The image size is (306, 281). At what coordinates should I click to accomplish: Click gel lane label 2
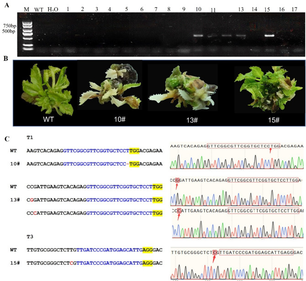[x=82, y=9]
